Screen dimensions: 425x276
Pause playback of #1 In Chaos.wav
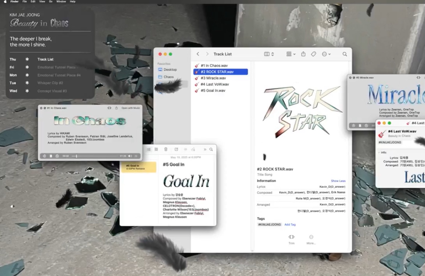point(51,156)
